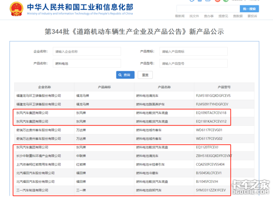Screen dimensions: 273x197
Task: Click the 中华人民共和国工业和信息化部 site title
Action: (x=80, y=7)
